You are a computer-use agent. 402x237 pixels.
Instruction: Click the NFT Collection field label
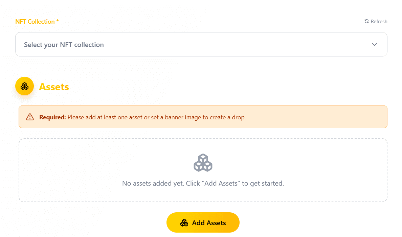37,21
